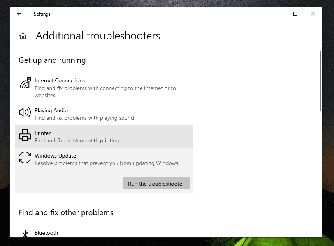Expand the Playing Audio troubleshooter entry

point(51,110)
